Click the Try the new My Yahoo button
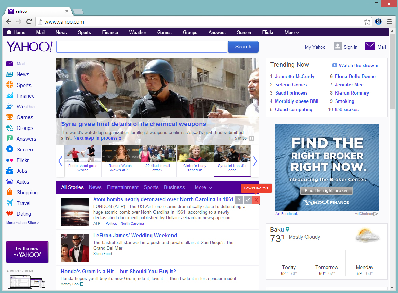This screenshot has width=398, height=293. [27, 252]
